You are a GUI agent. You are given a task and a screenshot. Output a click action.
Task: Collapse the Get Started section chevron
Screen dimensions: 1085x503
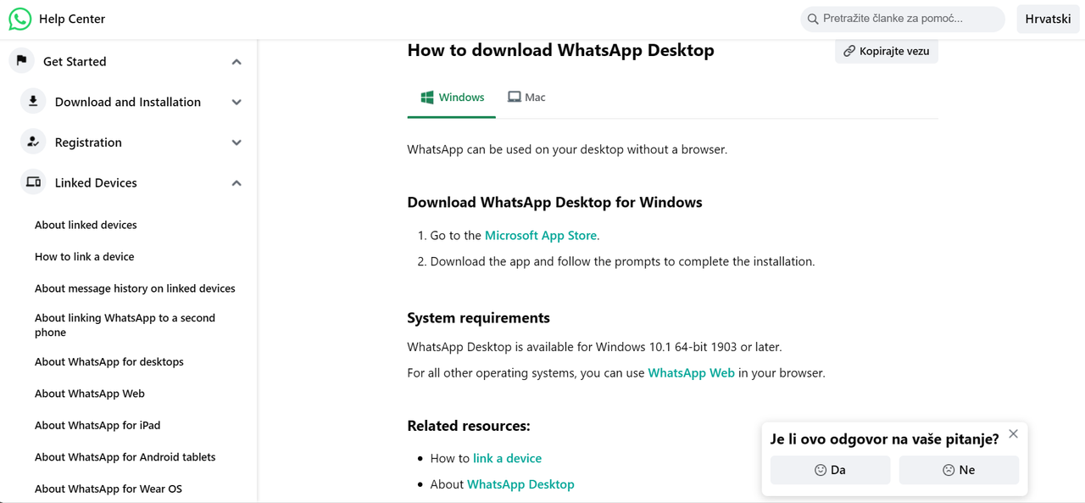[x=236, y=62]
